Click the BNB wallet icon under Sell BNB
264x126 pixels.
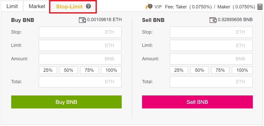pos(213,20)
